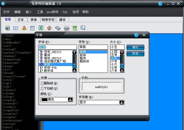The width and height of the screenshot is (184, 130).
Task: Click the black color swatch in color combo
Action: [45, 99]
